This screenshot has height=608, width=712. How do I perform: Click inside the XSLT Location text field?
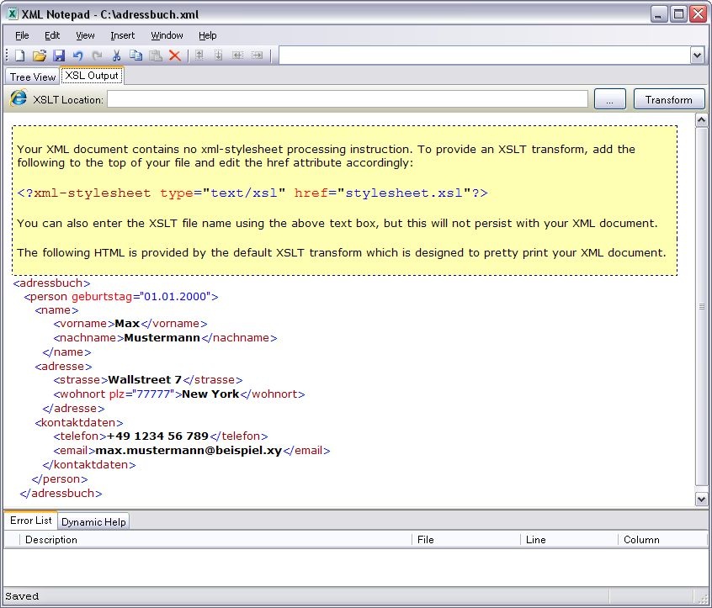[347, 99]
